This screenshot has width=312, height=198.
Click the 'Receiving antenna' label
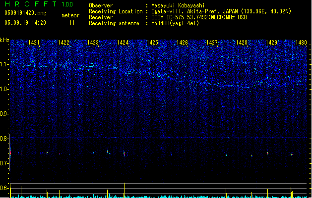114,23
